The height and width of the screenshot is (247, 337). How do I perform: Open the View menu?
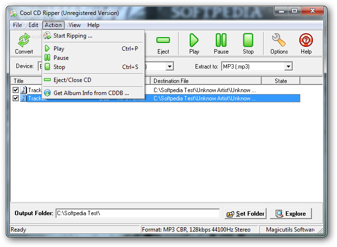(x=74, y=25)
